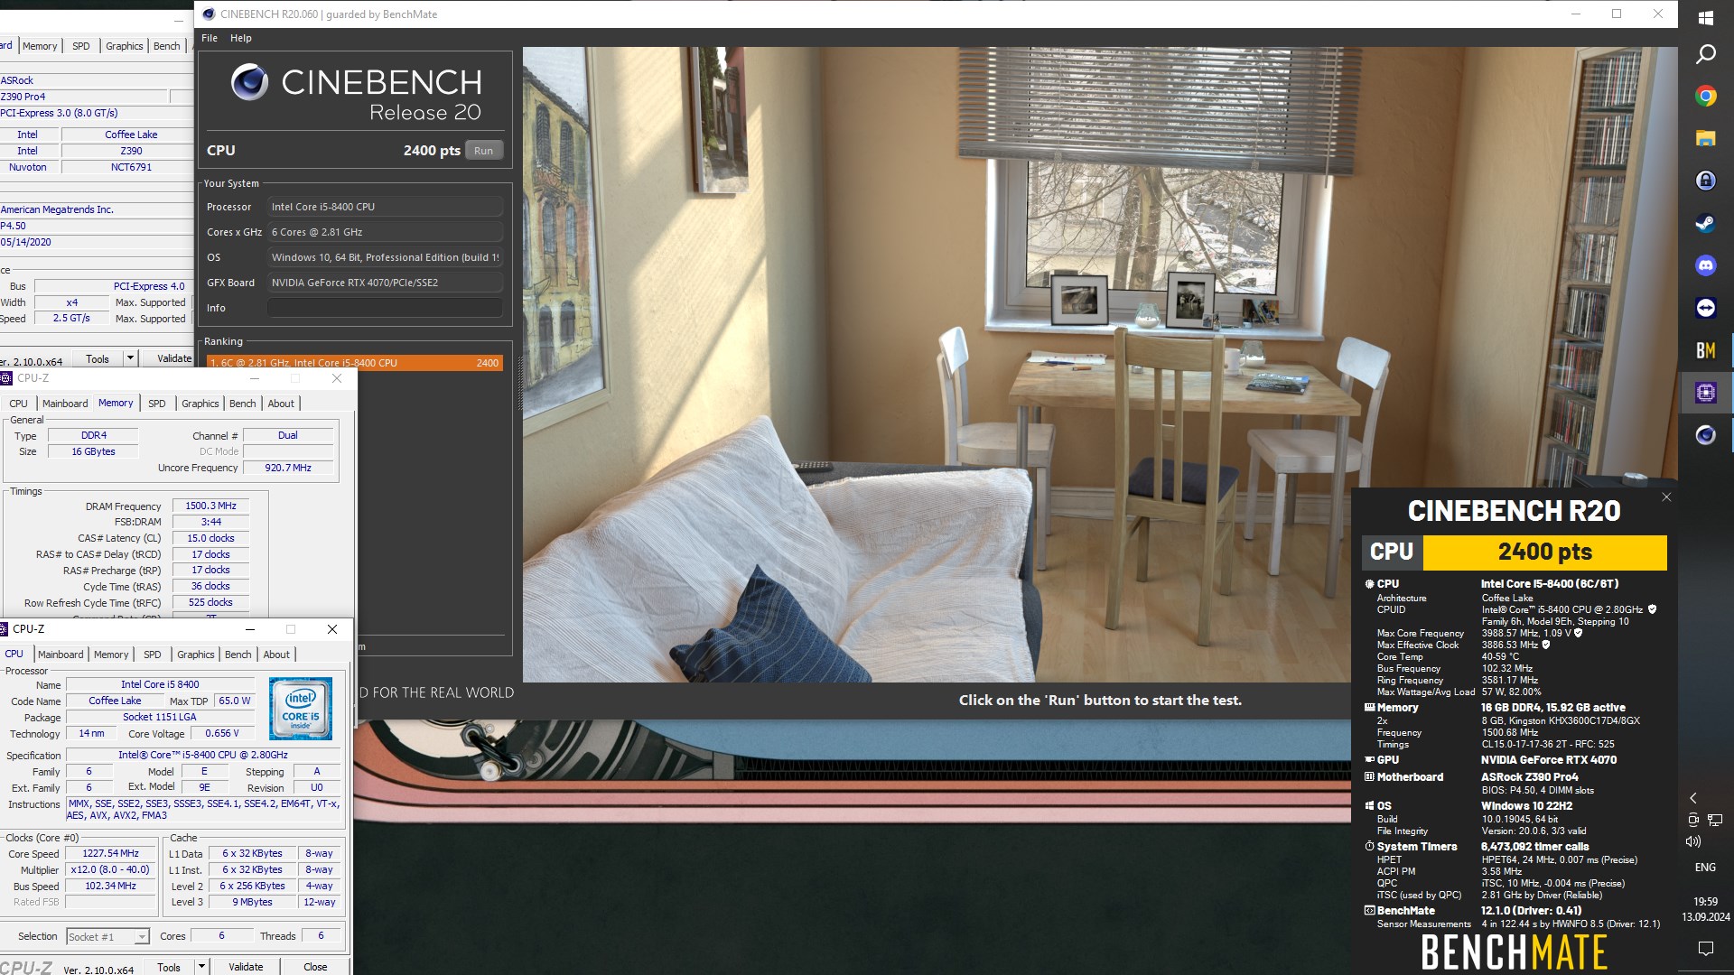This screenshot has width=1734, height=975.
Task: Select the i5-8400 ranking entry scoring 2400
Action: (354, 363)
